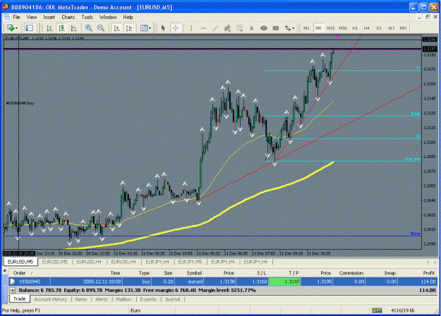Open the News terminal tab
This screenshot has height=316, width=441.
pos(81,299)
